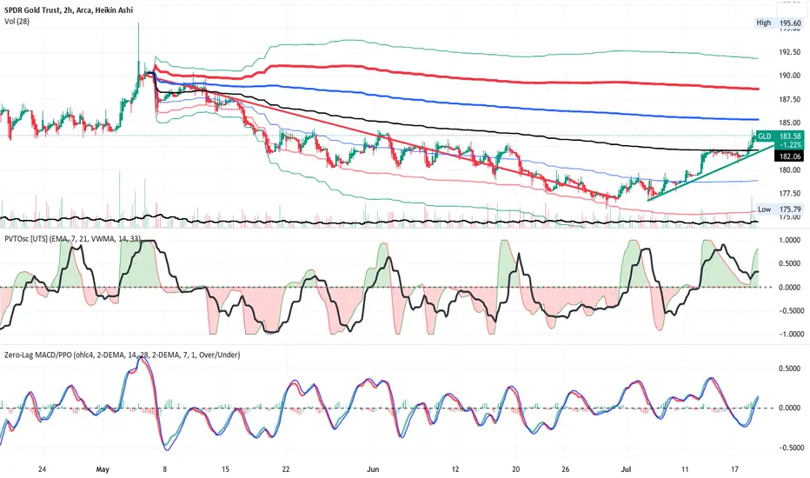Open the PVTOsc [UTS] indicator legend
This screenshot has width=810, height=478.
[72, 239]
